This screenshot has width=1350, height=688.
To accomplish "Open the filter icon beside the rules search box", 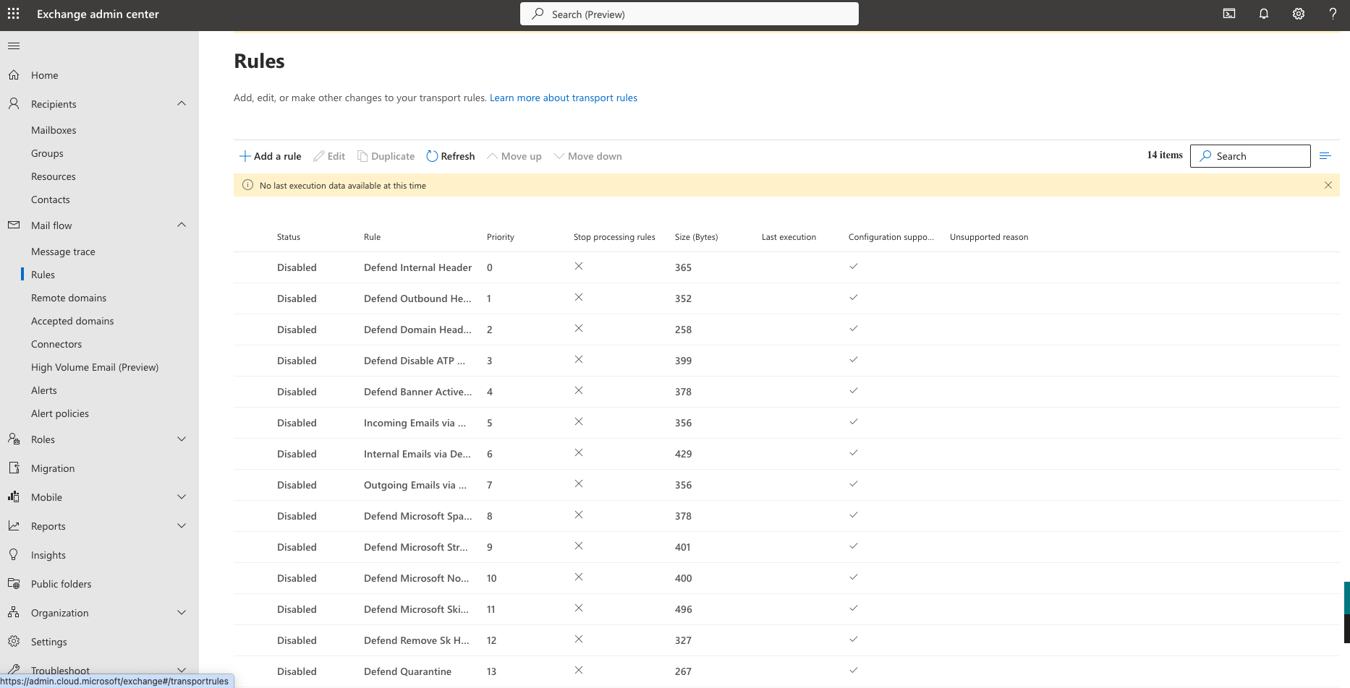I will point(1326,155).
